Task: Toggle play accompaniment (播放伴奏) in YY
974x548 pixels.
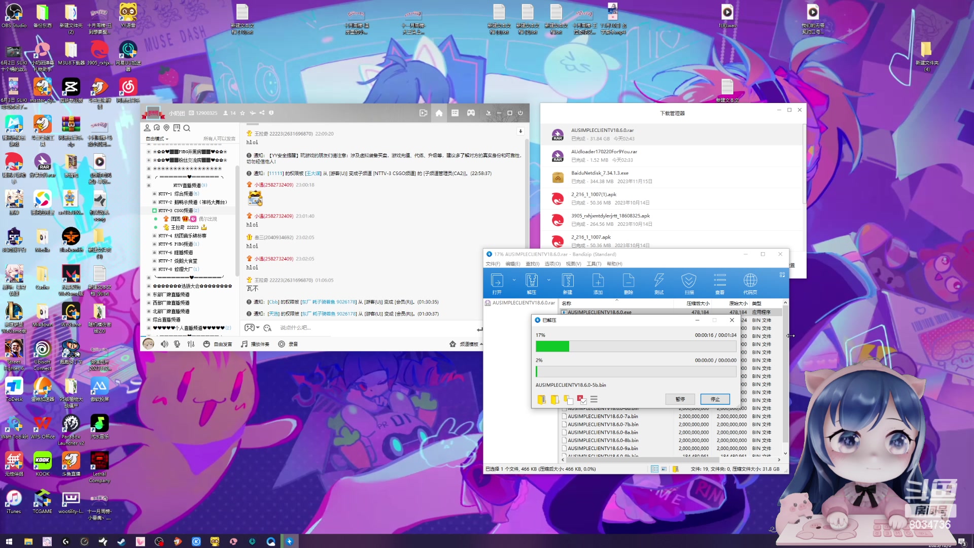Action: point(255,344)
